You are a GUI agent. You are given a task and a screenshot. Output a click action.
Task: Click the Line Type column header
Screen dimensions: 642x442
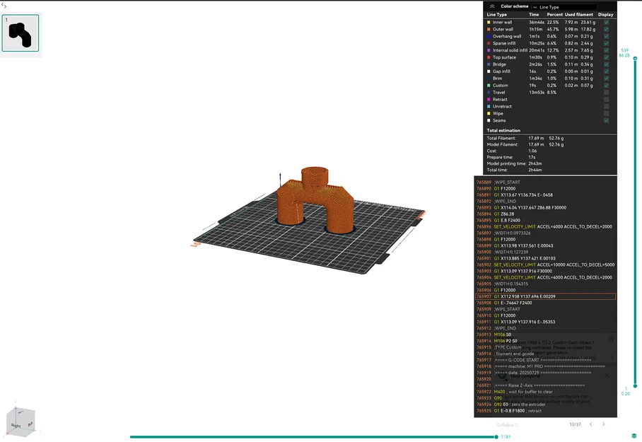click(496, 14)
